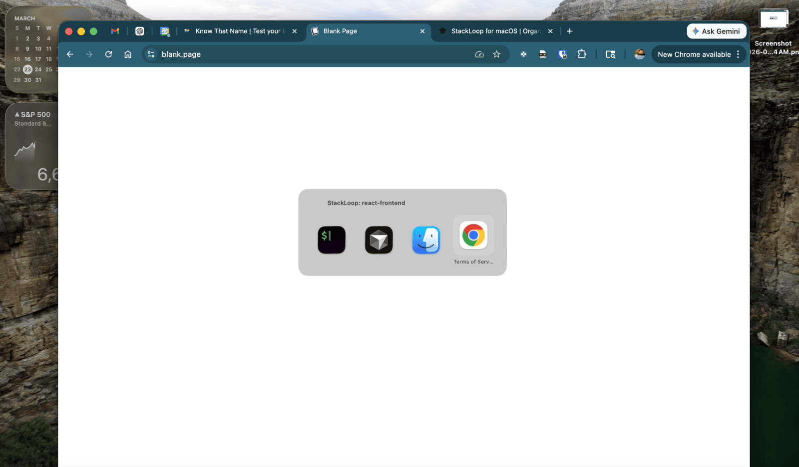799x467 pixels.
Task: Open the Chrome 'Terms of Serv...' window
Action: click(x=473, y=235)
